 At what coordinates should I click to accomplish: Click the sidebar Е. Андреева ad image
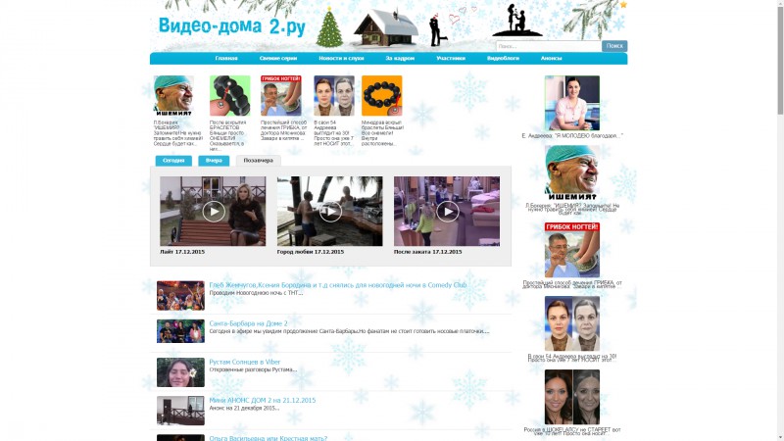572,103
